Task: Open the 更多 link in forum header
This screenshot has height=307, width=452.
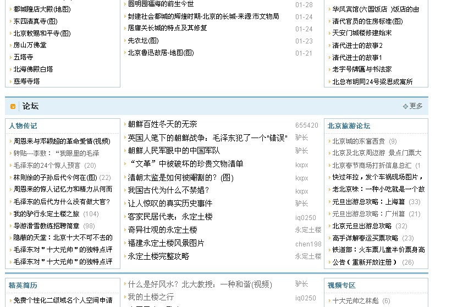Action: point(416,106)
